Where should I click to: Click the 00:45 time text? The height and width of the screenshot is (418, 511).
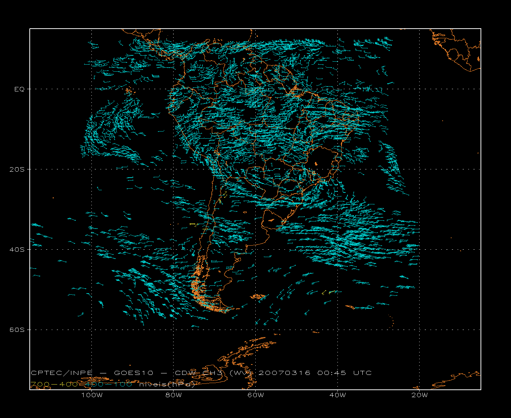coord(332,373)
